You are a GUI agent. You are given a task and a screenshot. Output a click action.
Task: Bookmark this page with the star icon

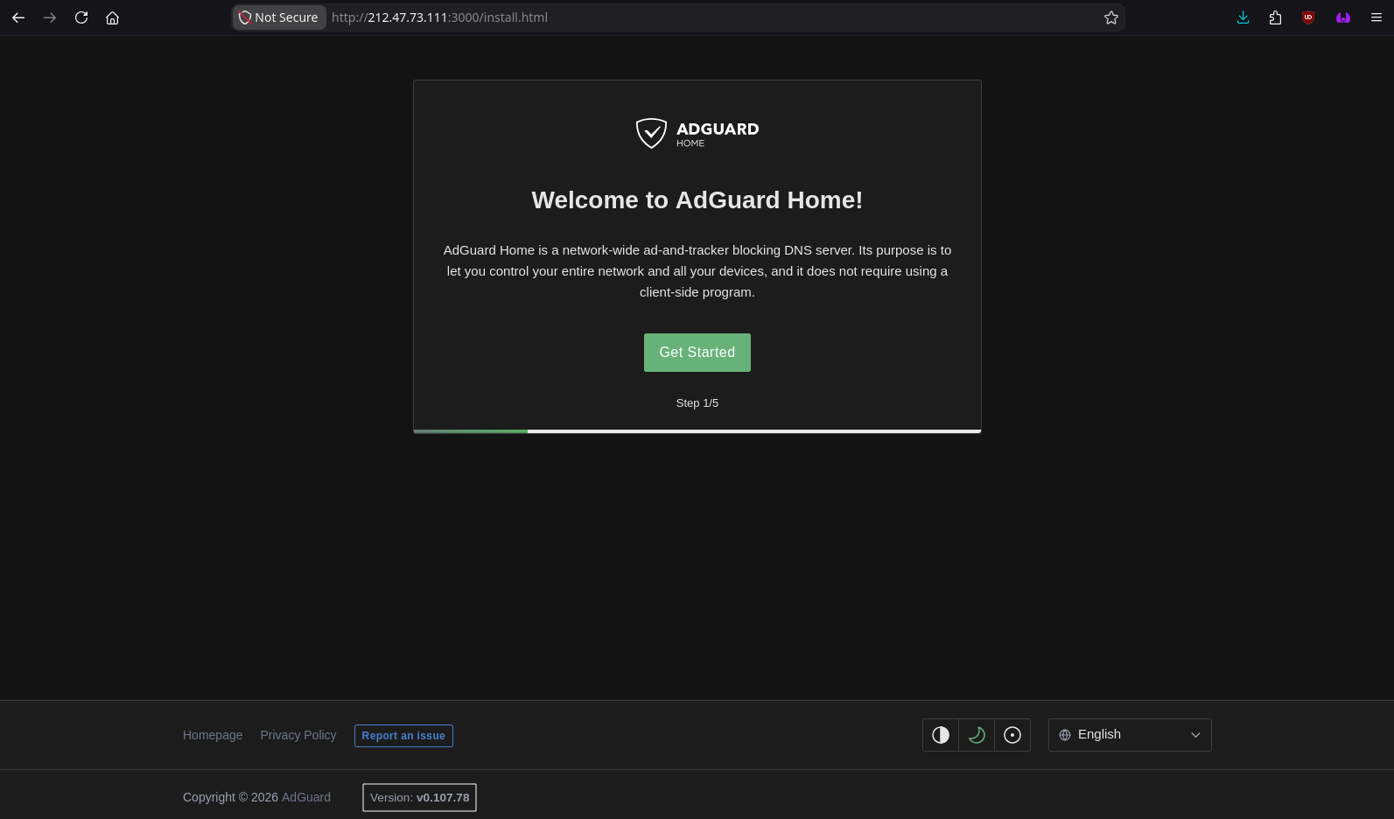pyautogui.click(x=1111, y=17)
